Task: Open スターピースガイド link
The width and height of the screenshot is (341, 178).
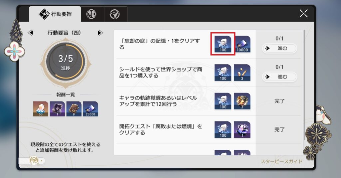Action: pos(282,161)
